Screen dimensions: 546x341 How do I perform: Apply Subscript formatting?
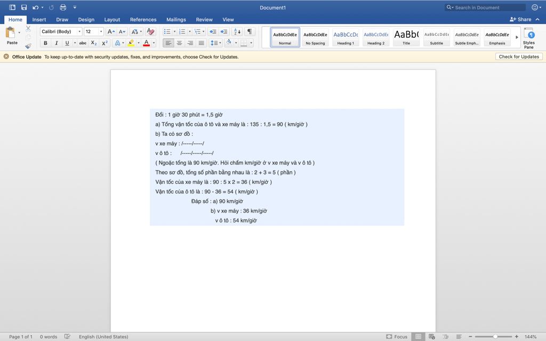[94, 43]
